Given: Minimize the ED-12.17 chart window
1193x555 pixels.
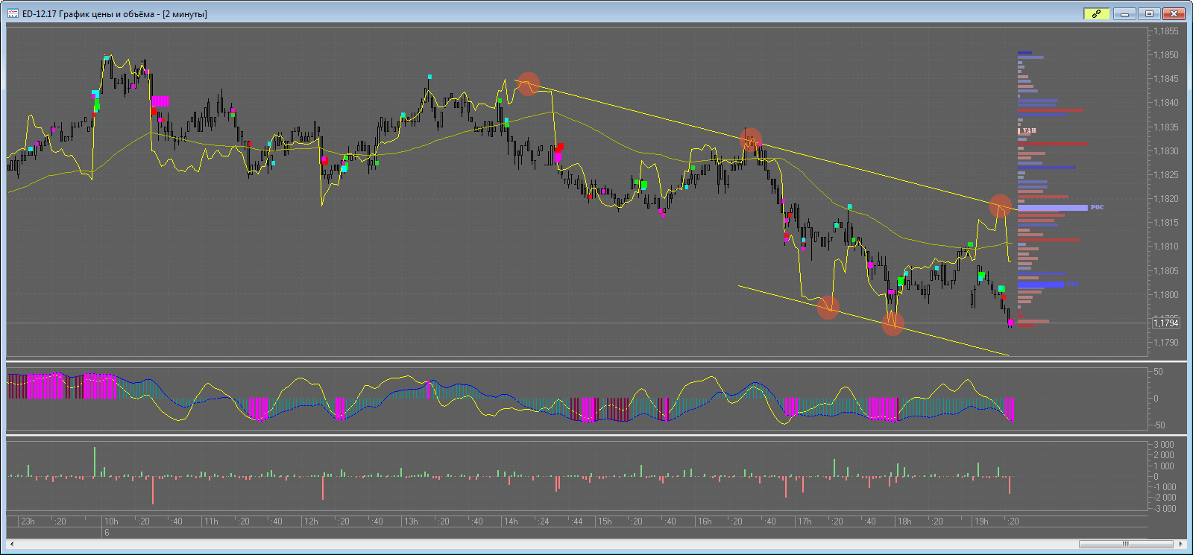Looking at the screenshot, I should pyautogui.click(x=1125, y=13).
